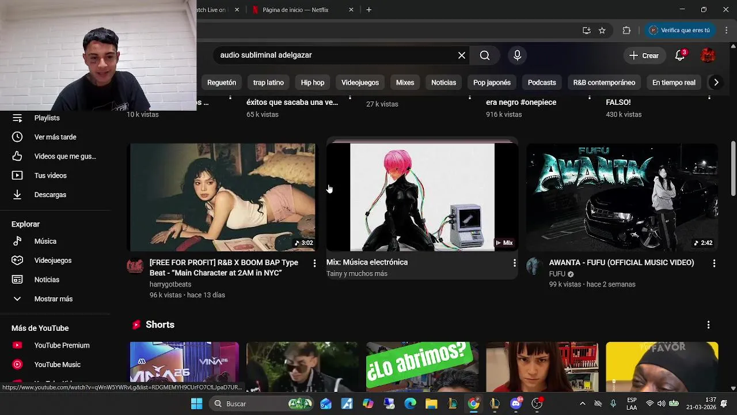Select the Mixes filter chip
Screen dimensions: 737x415
pos(405,82)
